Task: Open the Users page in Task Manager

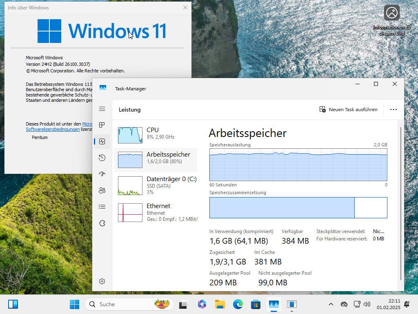Action: 102,191
